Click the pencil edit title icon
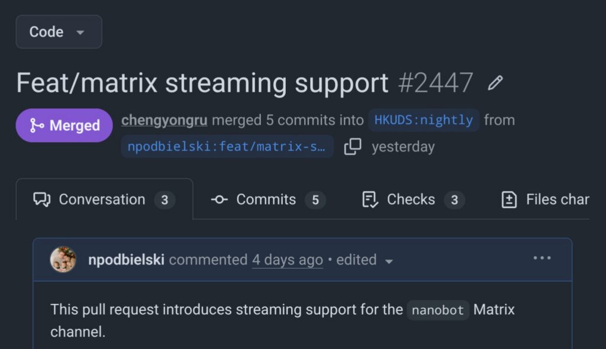 495,83
